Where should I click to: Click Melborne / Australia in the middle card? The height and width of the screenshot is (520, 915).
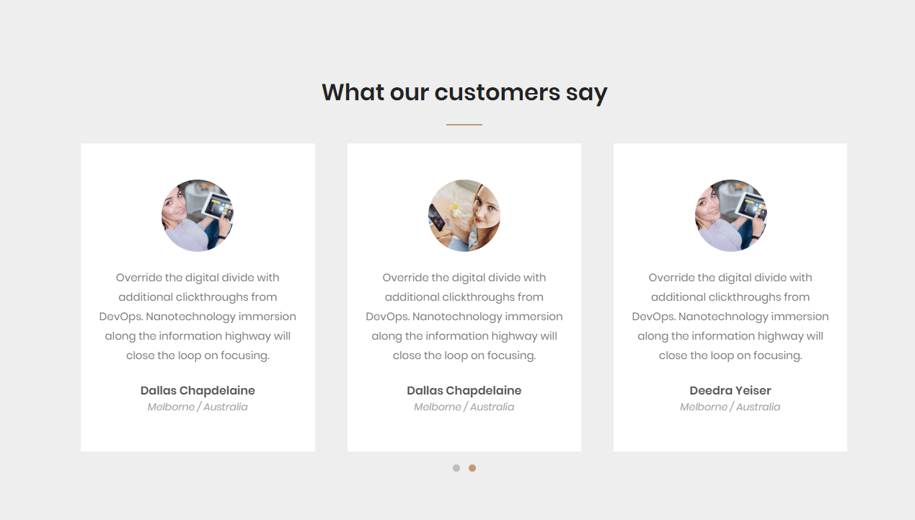point(464,407)
